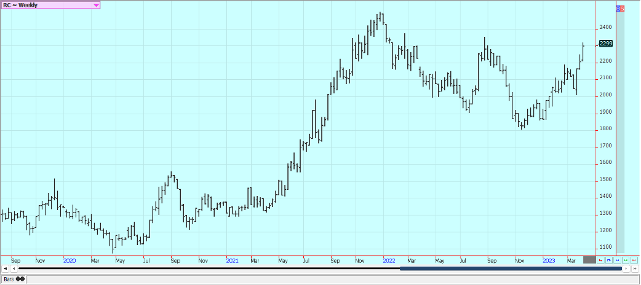Click the dark blue horizontal scrollbar thumb
Screen dimensions: 641x285
click(x=511, y=268)
